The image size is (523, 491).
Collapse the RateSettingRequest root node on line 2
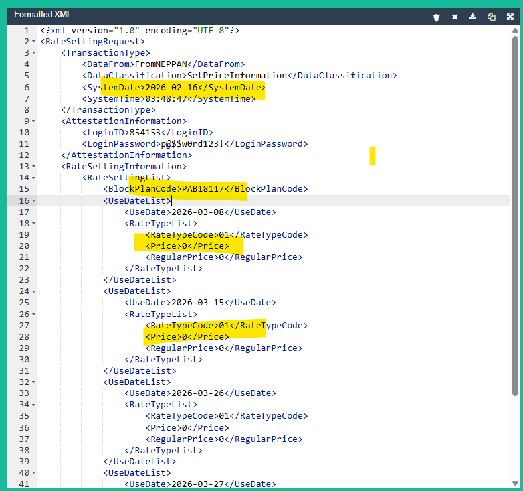[33, 42]
